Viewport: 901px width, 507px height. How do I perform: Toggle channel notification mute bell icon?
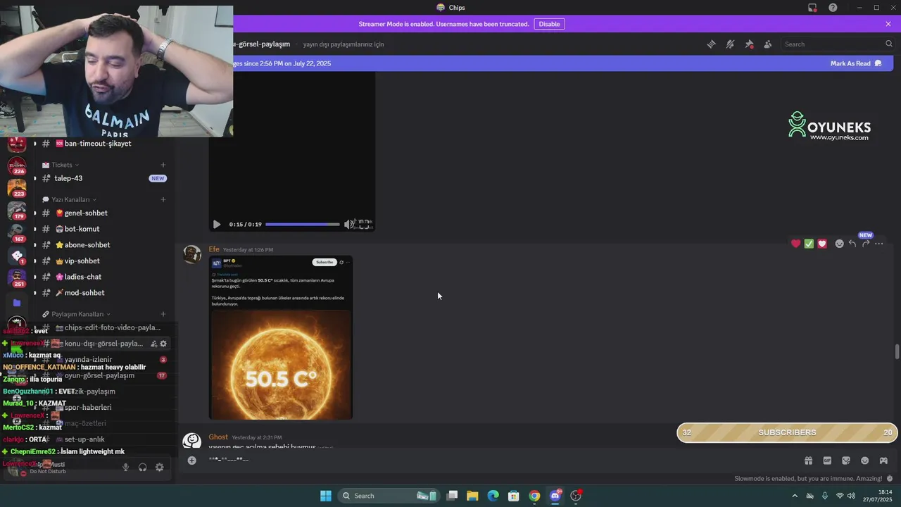pos(730,44)
